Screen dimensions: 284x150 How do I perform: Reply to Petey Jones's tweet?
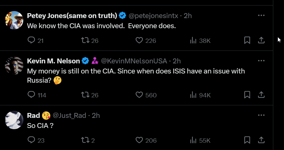31,40
